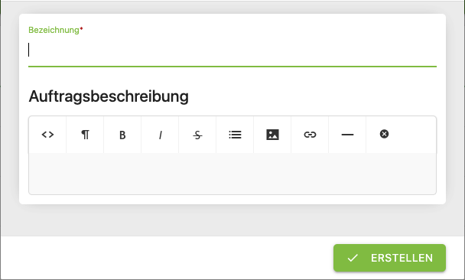Clear formatting with the circled X icon
The height and width of the screenshot is (280, 465).
(385, 134)
